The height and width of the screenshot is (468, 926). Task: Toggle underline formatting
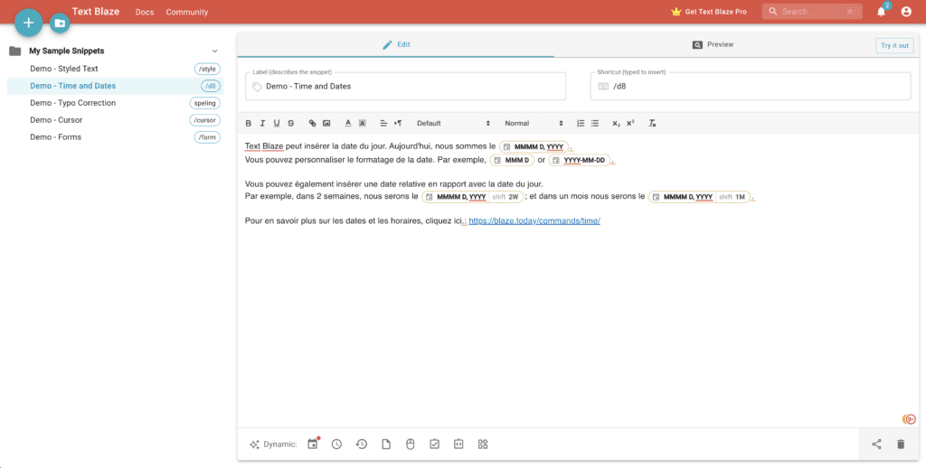click(x=277, y=124)
